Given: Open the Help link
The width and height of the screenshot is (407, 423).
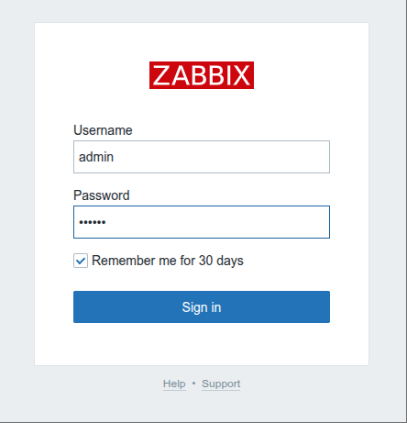Looking at the screenshot, I should pyautogui.click(x=174, y=384).
